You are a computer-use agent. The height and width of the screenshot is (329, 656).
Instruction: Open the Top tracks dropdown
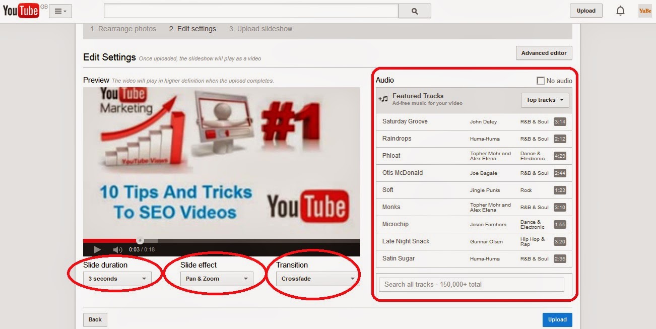click(545, 100)
